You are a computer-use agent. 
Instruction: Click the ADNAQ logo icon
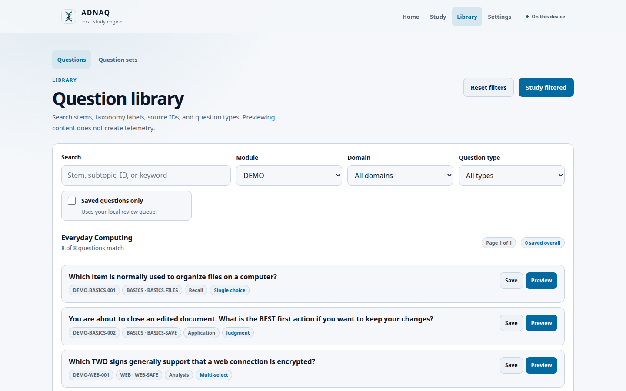point(69,17)
